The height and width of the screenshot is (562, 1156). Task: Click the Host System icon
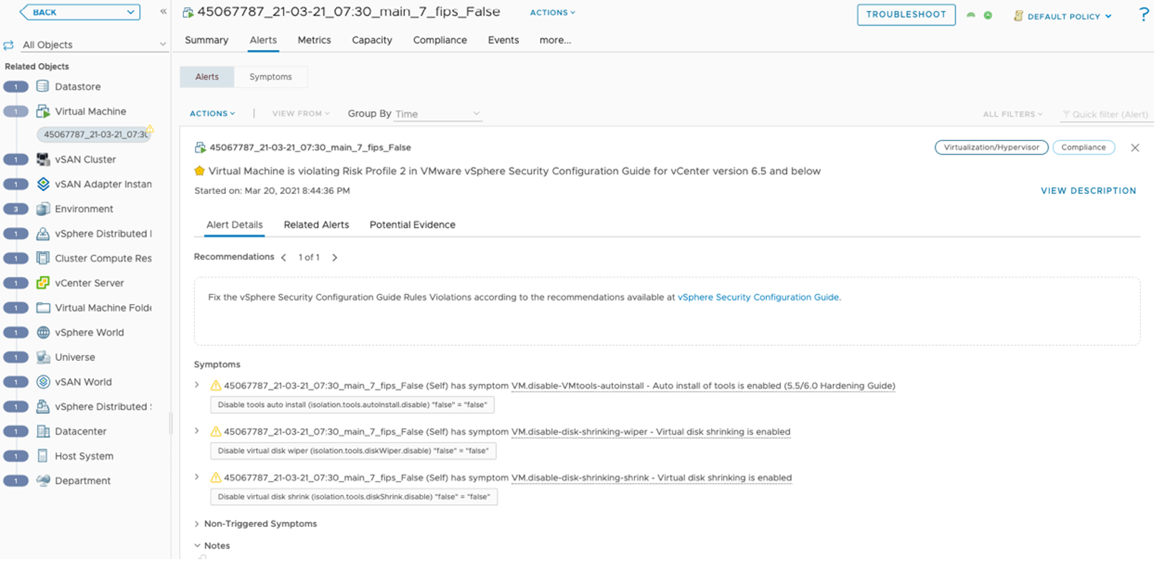point(43,456)
